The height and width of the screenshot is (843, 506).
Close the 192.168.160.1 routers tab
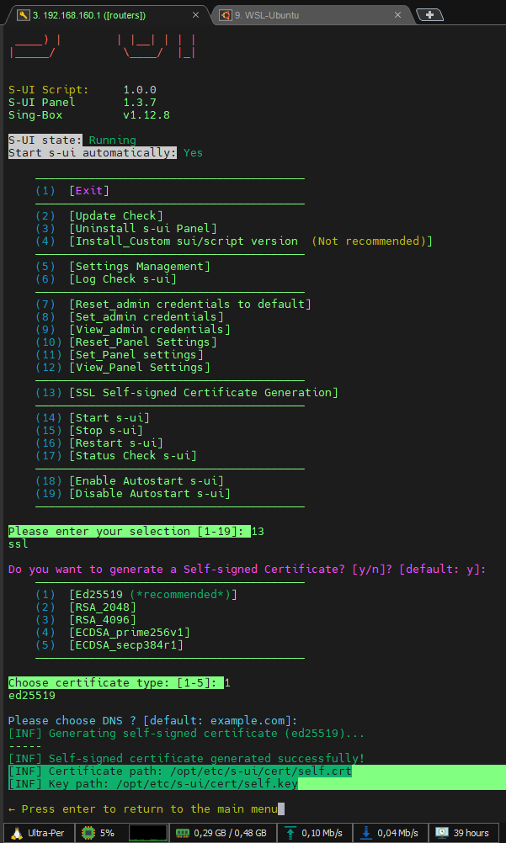point(196,15)
